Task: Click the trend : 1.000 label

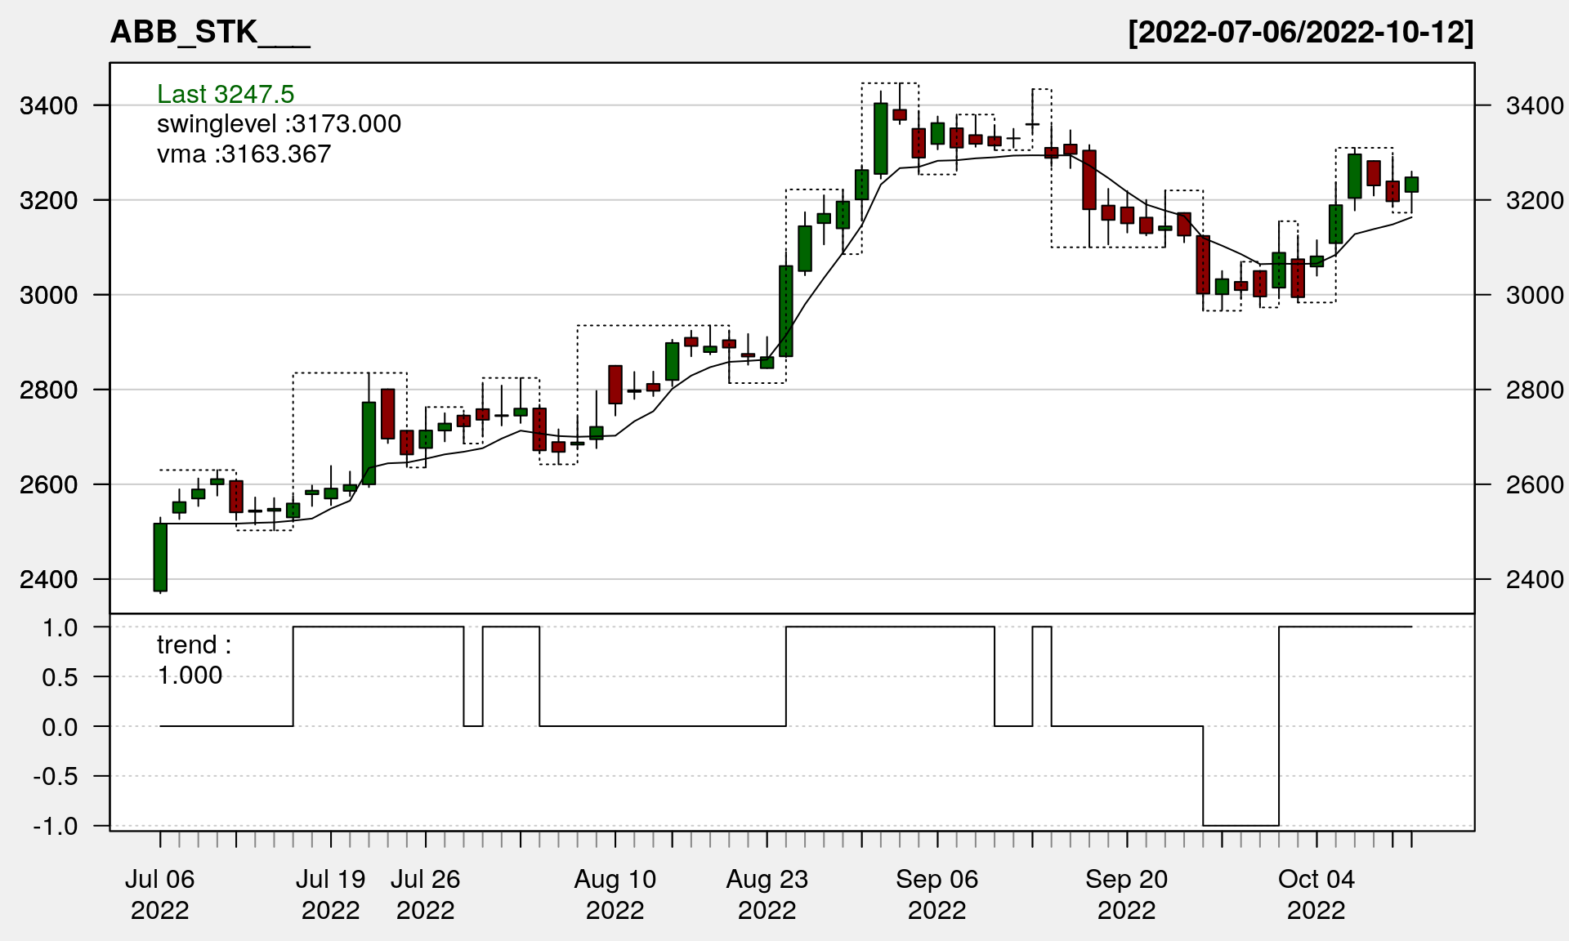Action: 194,660
